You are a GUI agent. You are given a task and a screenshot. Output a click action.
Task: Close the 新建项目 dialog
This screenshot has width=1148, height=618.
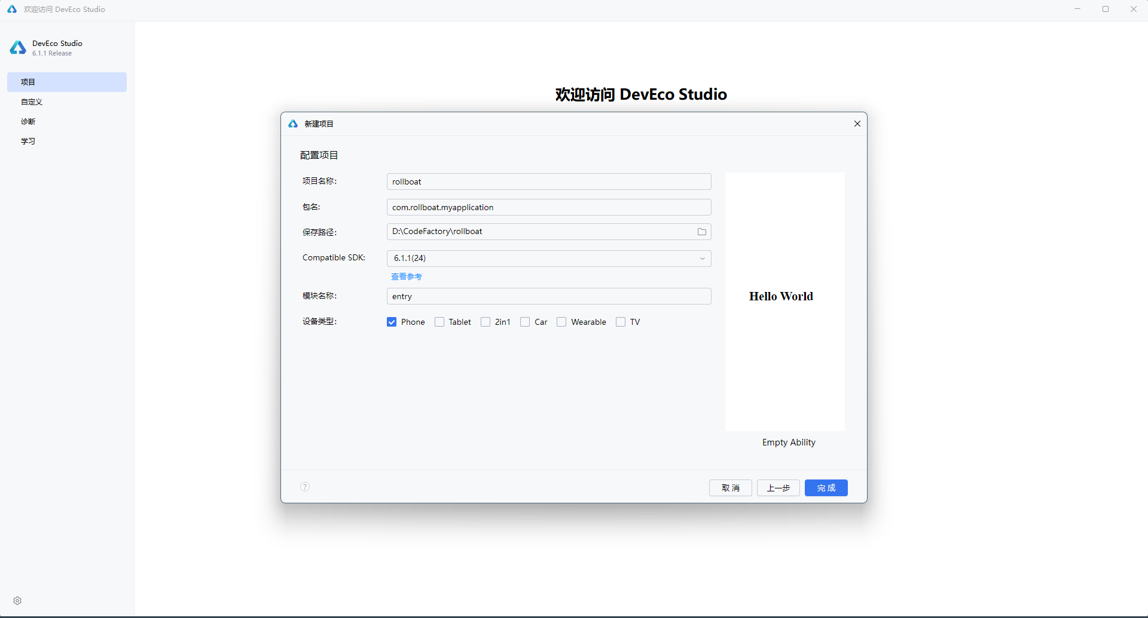(857, 124)
